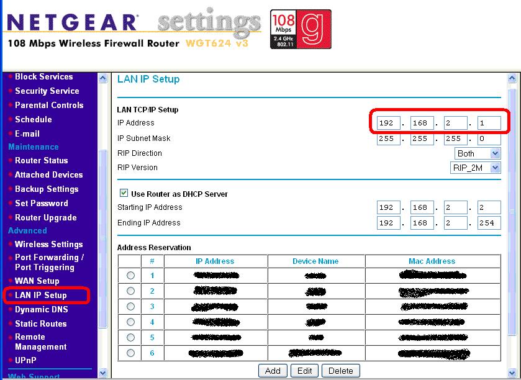Open LAN IP Setup in sidebar
The image size is (521, 380).
click(x=41, y=296)
